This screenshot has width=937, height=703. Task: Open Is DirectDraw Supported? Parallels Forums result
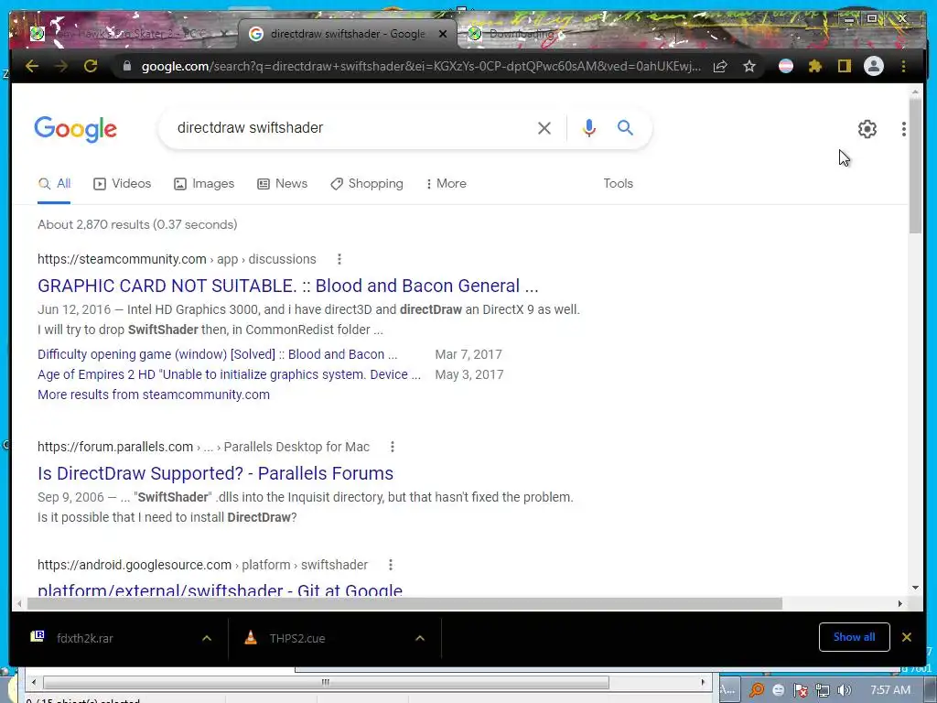click(215, 473)
